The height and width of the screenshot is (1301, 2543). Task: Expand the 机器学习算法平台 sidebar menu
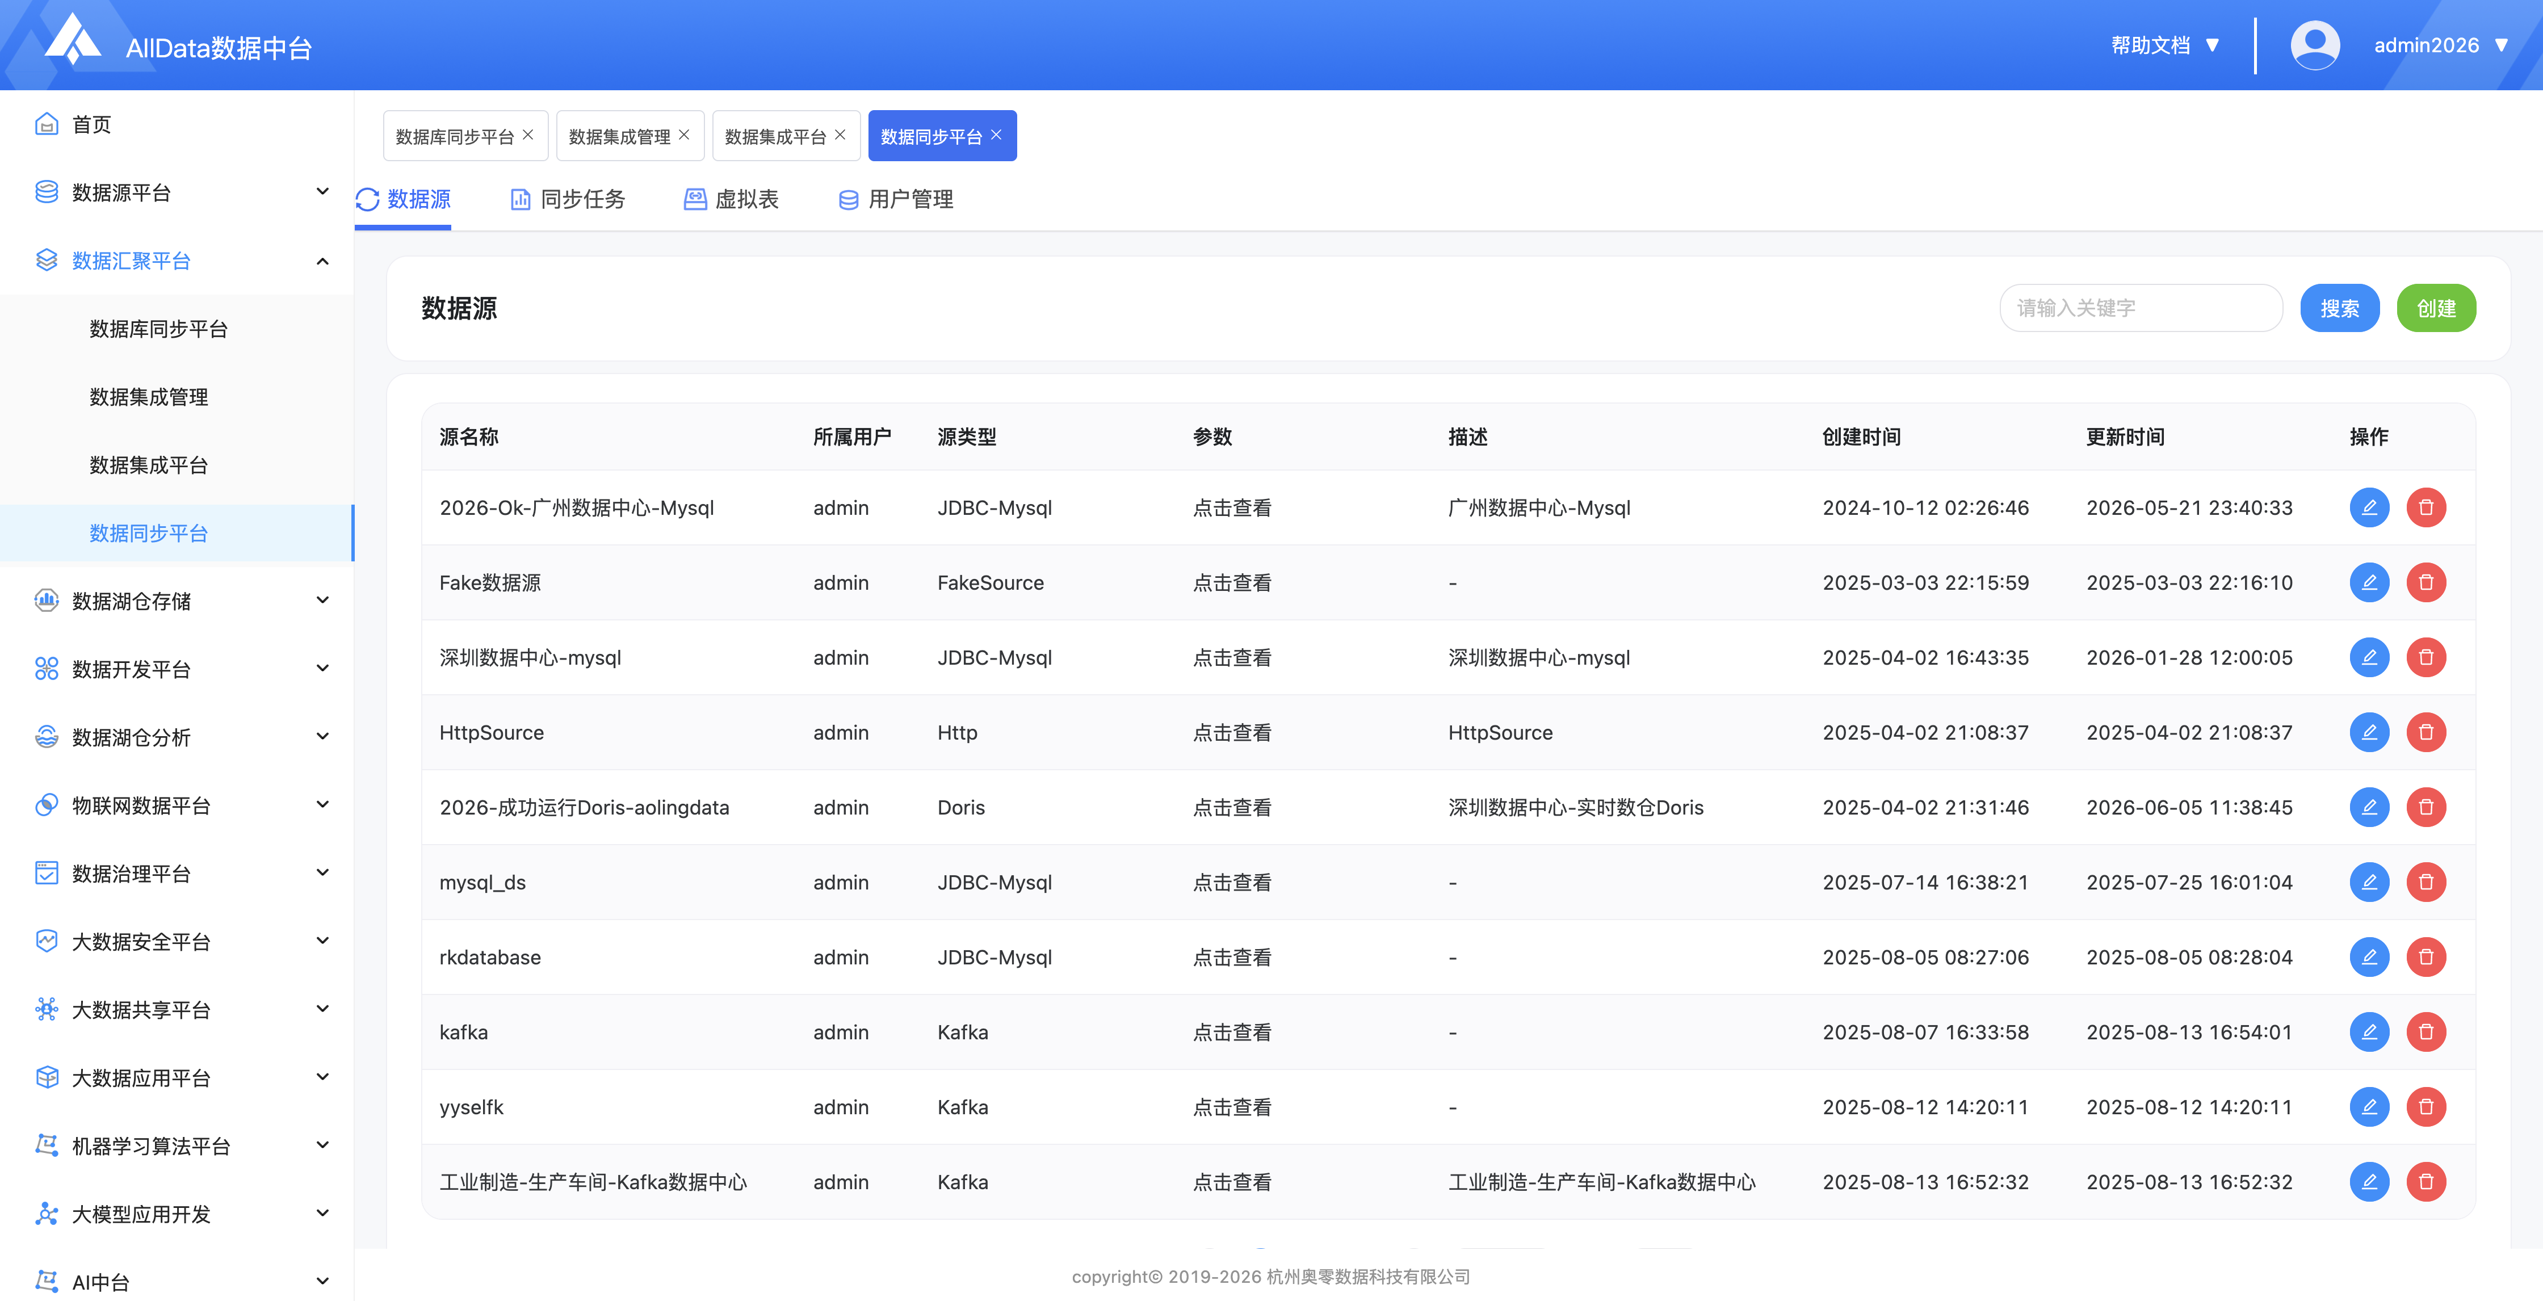tap(177, 1146)
